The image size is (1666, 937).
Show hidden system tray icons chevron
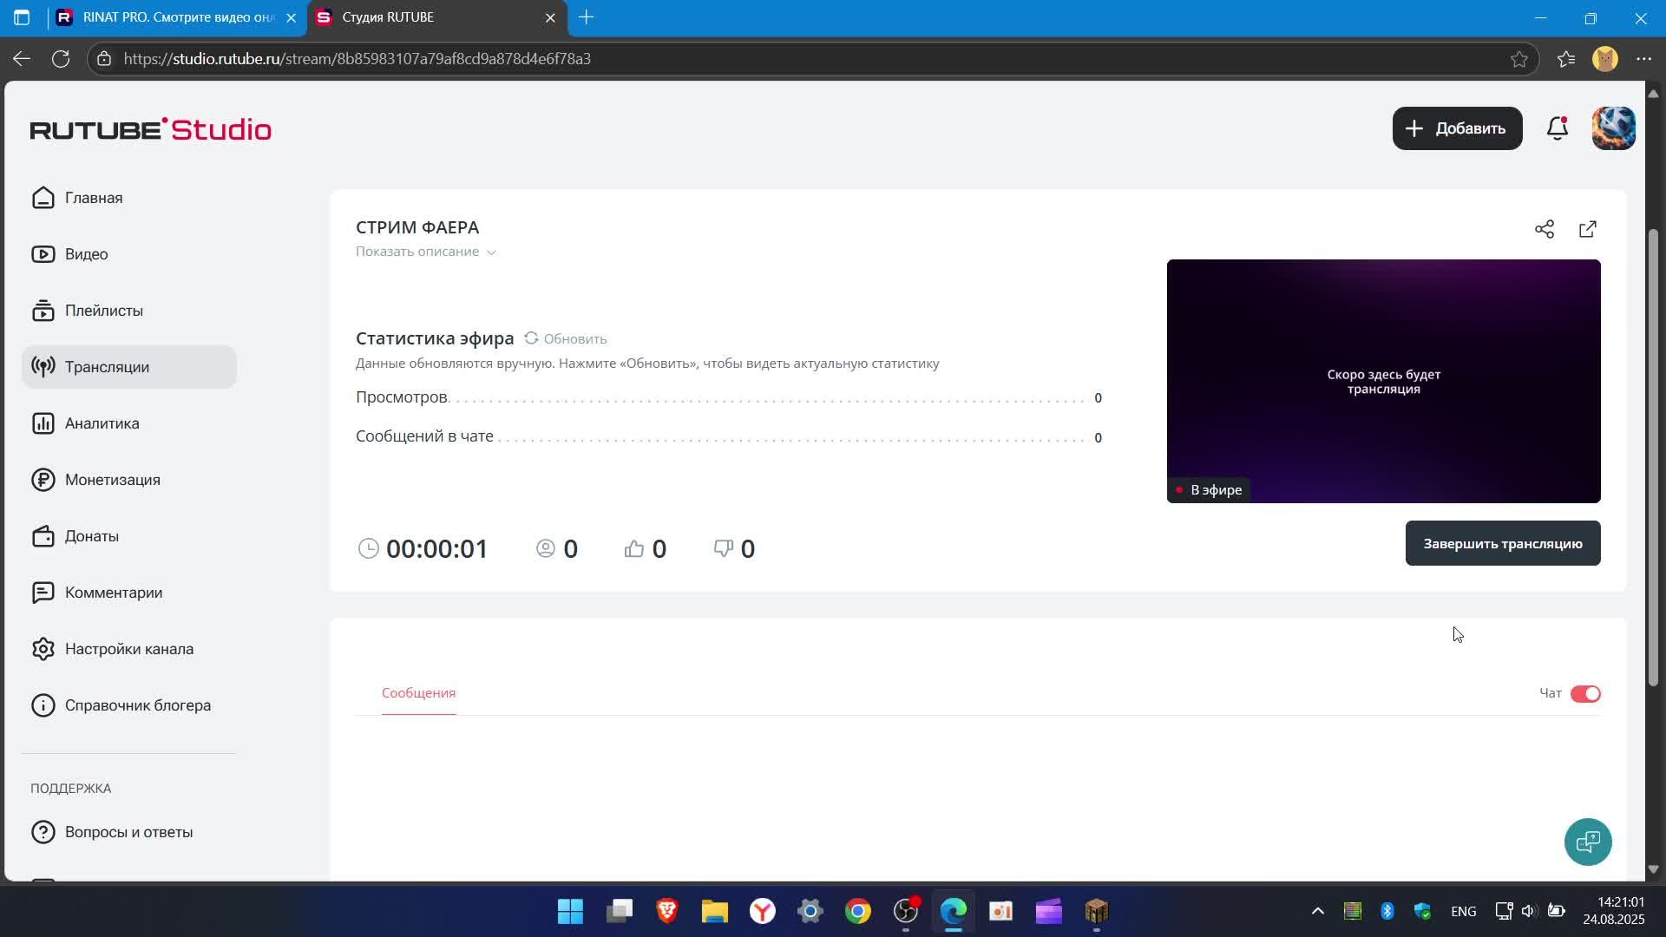click(1317, 911)
